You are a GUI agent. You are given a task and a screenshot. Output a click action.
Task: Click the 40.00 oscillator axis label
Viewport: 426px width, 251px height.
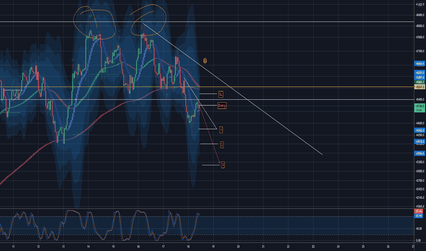click(419, 229)
